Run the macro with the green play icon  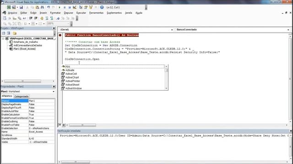[60, 7]
